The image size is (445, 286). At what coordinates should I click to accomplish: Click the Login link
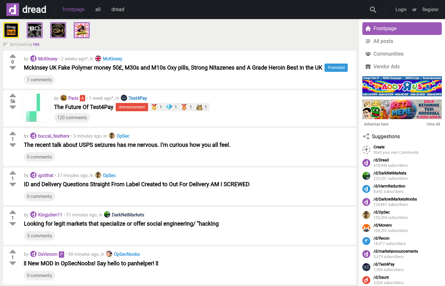[x=401, y=10]
